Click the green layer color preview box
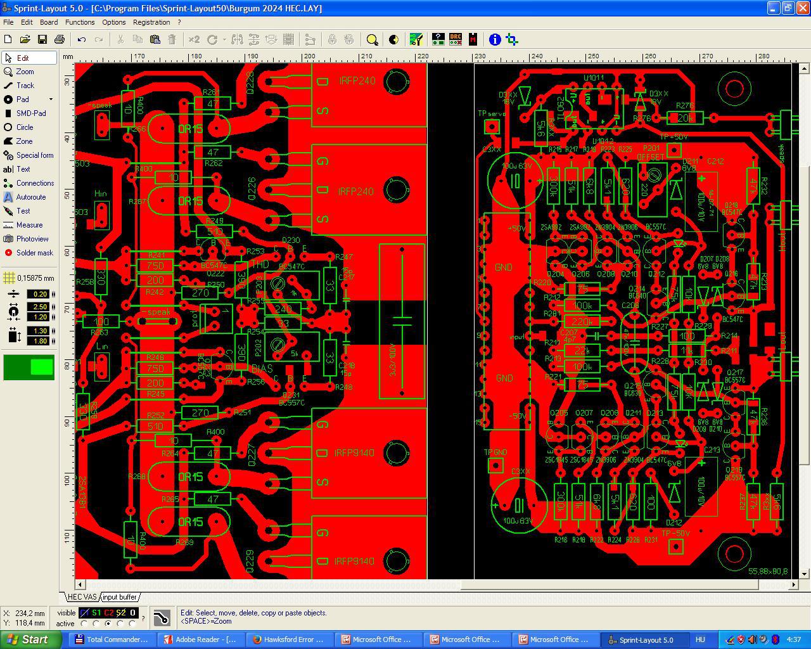 tap(29, 368)
